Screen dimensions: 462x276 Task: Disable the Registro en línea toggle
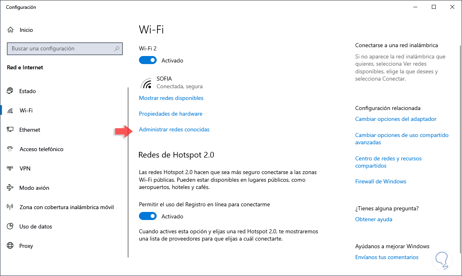[148, 216]
